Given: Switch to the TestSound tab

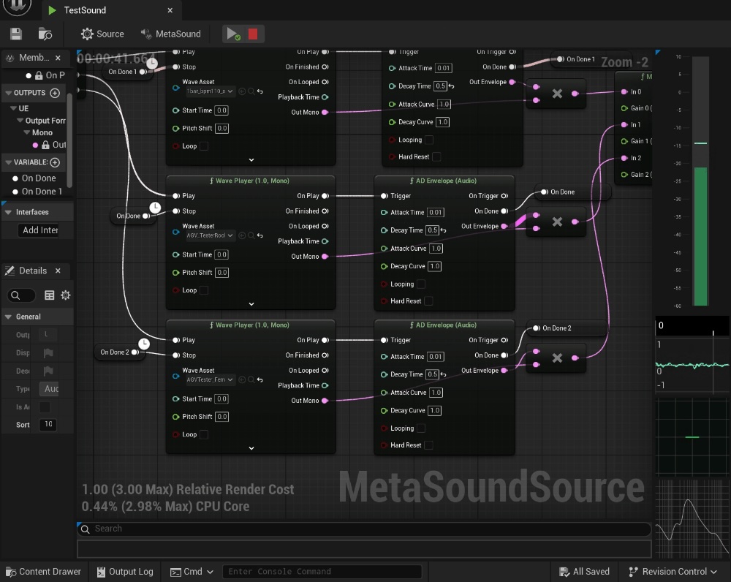Looking at the screenshot, I should coord(84,10).
